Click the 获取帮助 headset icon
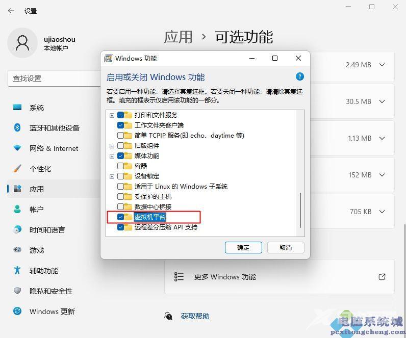 (168, 316)
